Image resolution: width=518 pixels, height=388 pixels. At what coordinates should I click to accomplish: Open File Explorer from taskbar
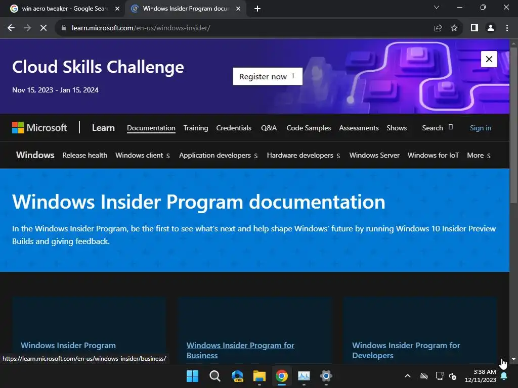point(260,376)
